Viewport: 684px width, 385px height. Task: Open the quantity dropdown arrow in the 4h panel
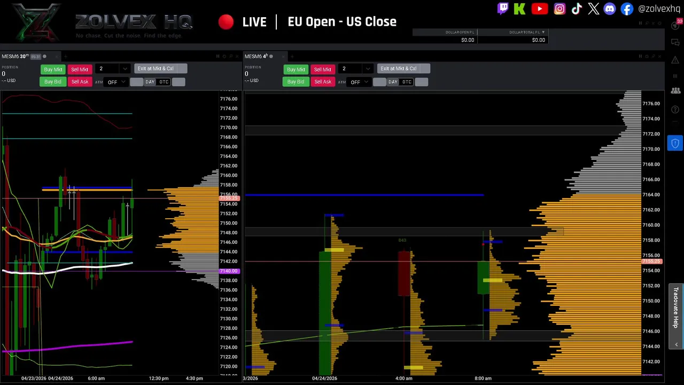(x=368, y=68)
